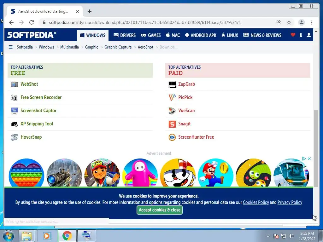Click the volume icon in system tray

[x=291, y=236]
